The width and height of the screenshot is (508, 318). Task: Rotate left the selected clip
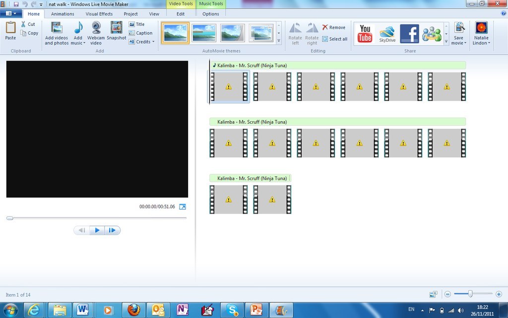(295, 34)
